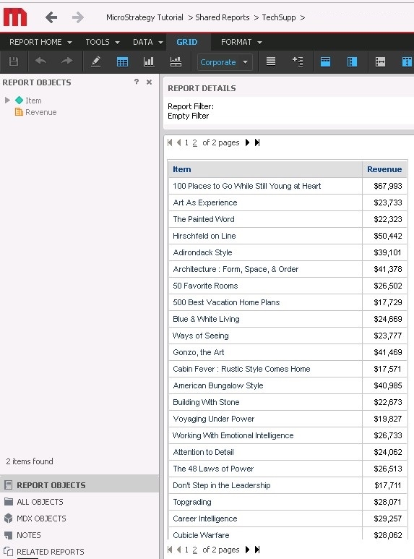The height and width of the screenshot is (559, 414).
Task: Click the Item column header
Action: point(265,169)
